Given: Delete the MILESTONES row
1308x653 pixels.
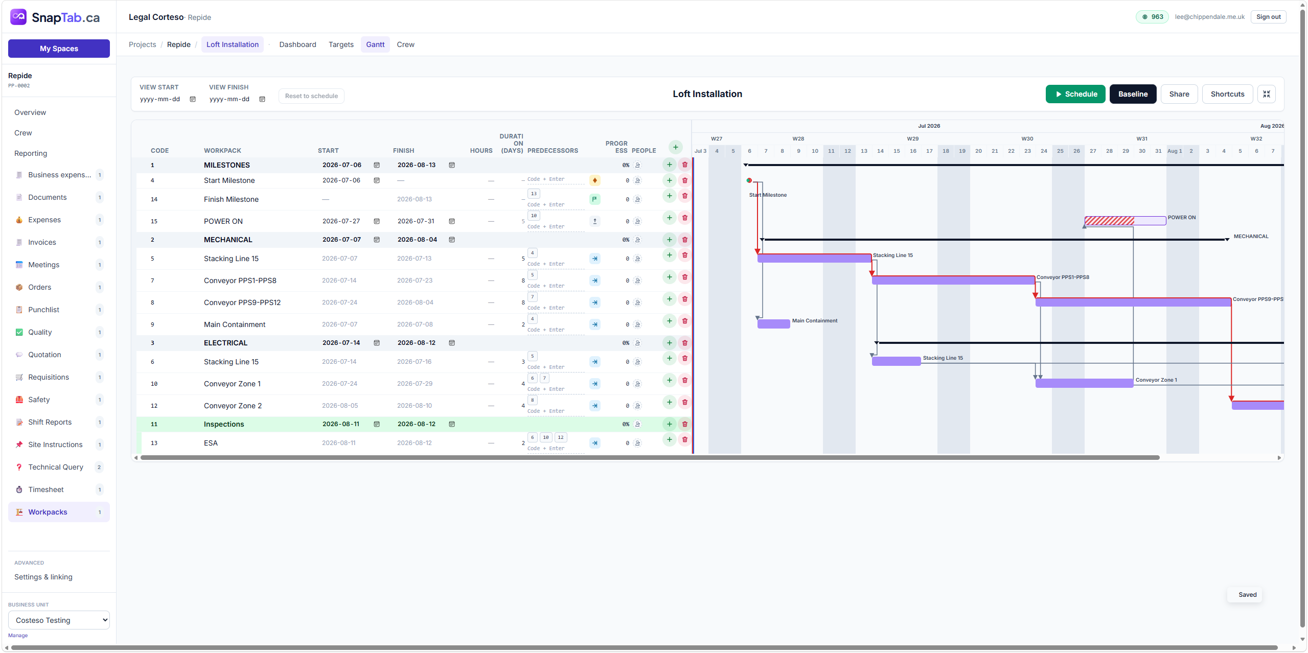Looking at the screenshot, I should [x=684, y=165].
